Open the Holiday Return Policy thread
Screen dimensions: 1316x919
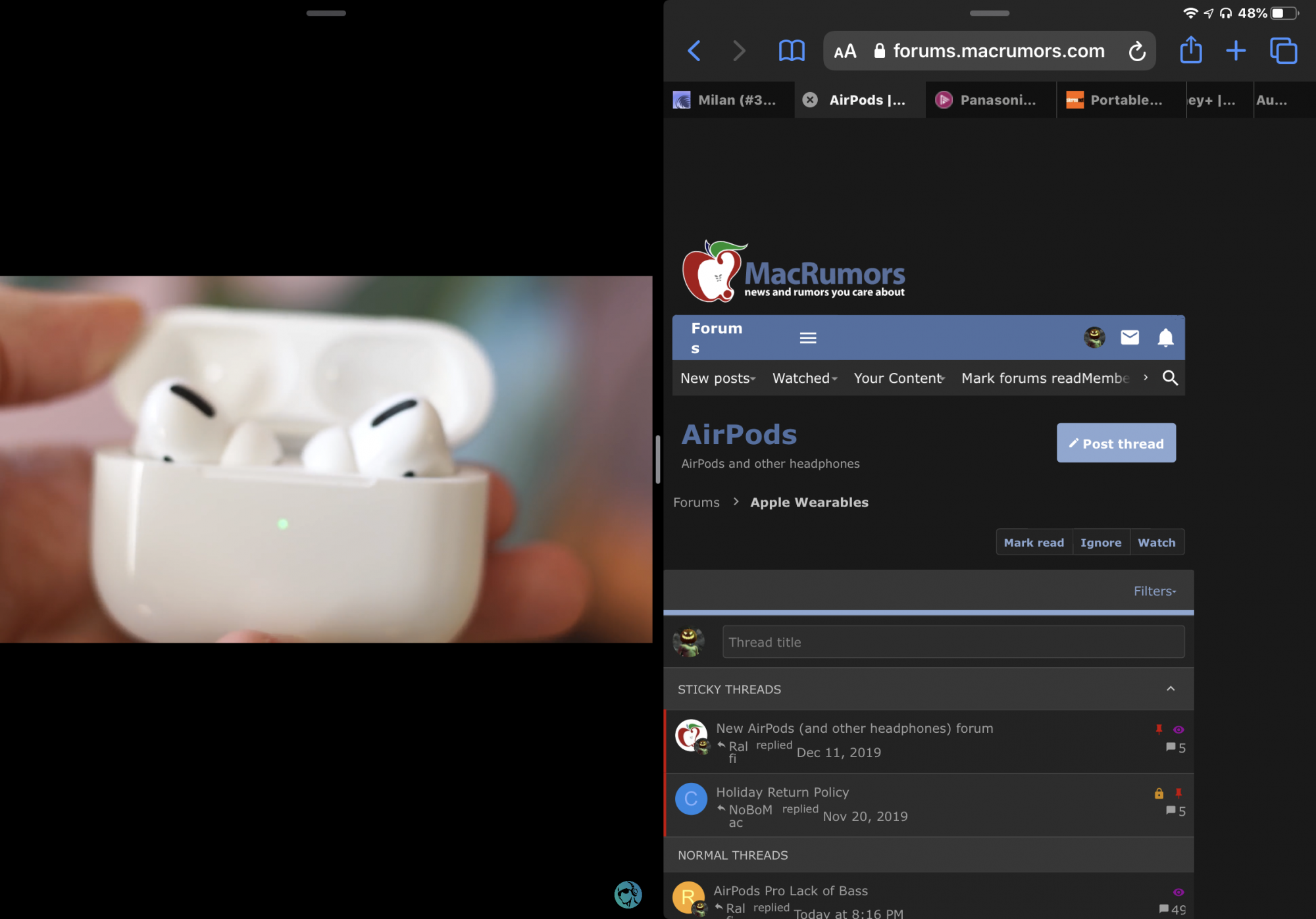point(782,792)
